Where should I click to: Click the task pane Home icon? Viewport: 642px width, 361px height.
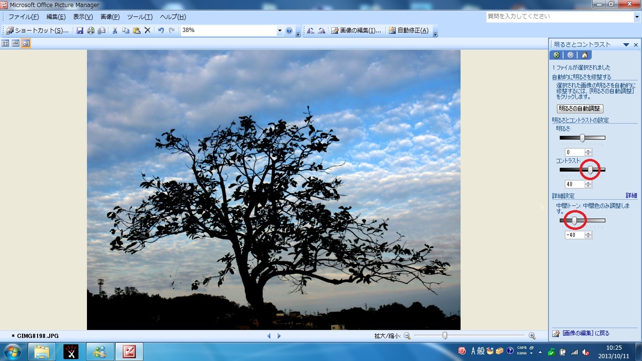click(x=584, y=55)
